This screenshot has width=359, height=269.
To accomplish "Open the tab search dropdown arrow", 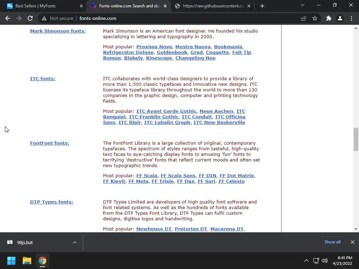I will tap(303, 5).
